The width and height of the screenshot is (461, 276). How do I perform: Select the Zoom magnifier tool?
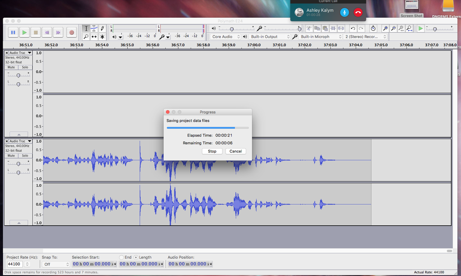86,37
